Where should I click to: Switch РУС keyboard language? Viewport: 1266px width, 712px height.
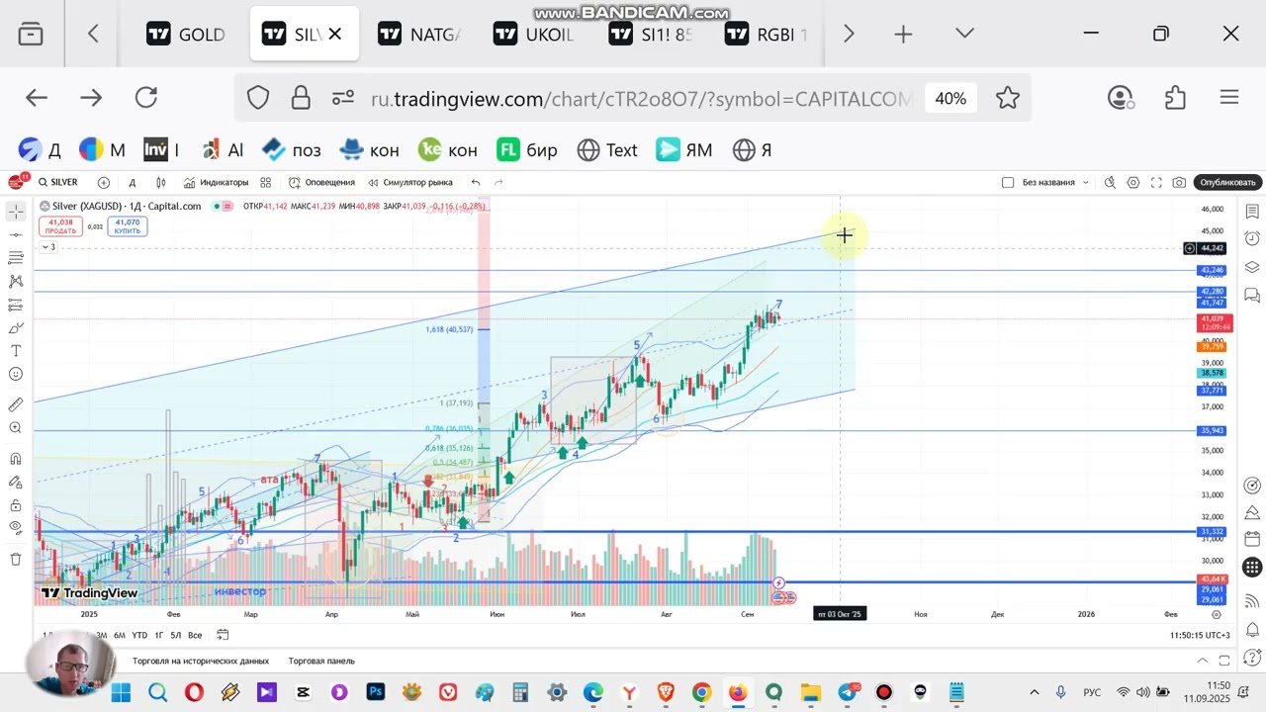tap(1092, 693)
